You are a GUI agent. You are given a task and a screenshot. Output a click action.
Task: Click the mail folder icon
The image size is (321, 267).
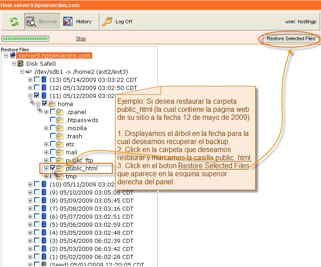point(60,152)
